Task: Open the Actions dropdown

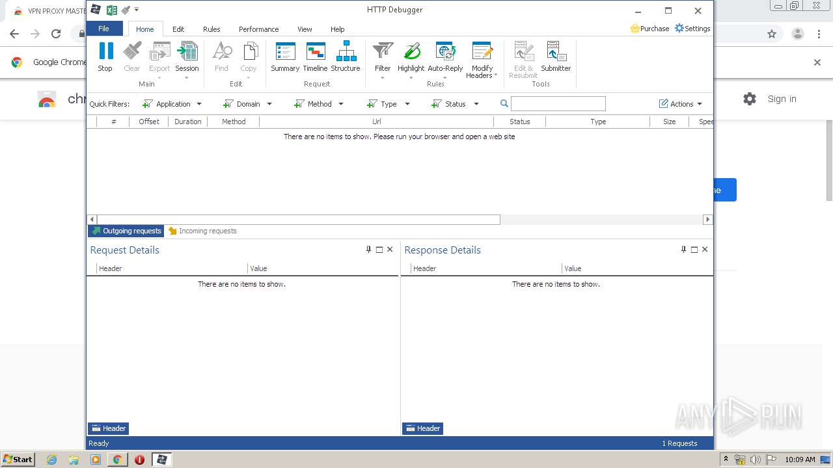Action: click(681, 104)
